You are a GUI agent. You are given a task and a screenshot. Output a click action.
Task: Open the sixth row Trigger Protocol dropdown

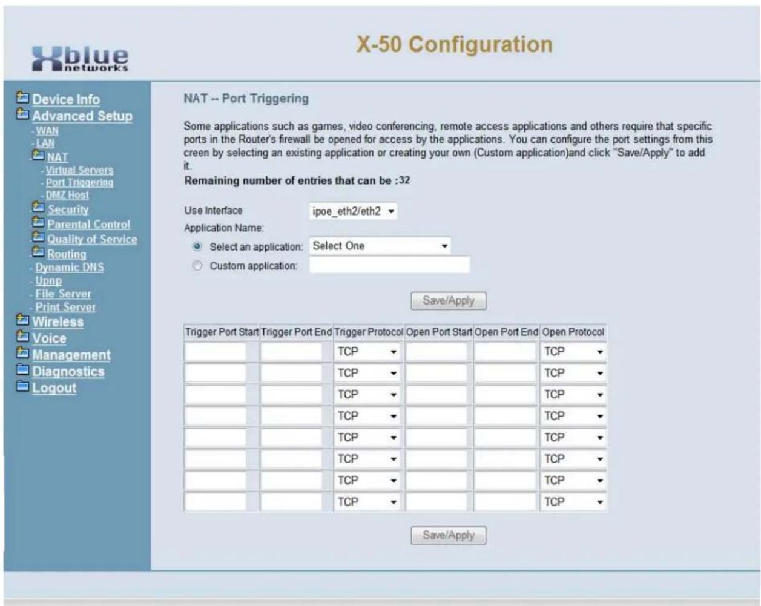(367, 459)
